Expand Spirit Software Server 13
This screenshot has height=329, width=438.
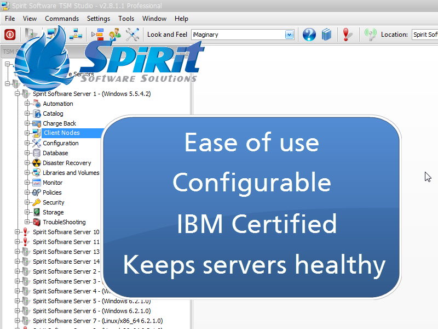tap(18, 252)
